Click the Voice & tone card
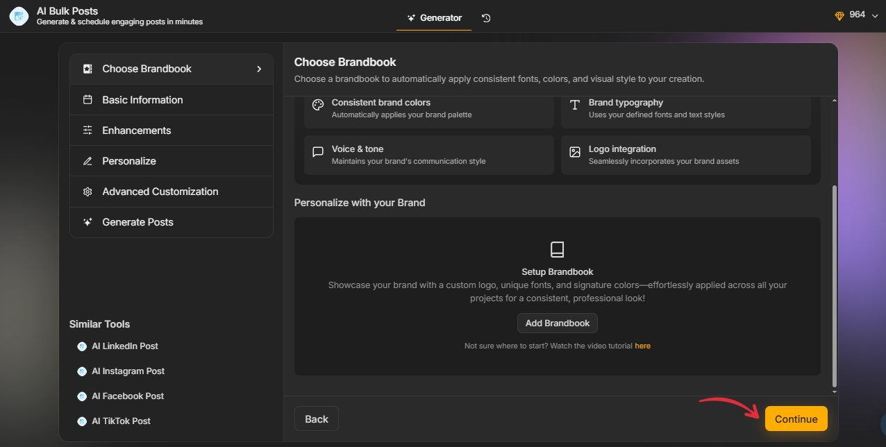This screenshot has width=886, height=447. click(x=429, y=155)
